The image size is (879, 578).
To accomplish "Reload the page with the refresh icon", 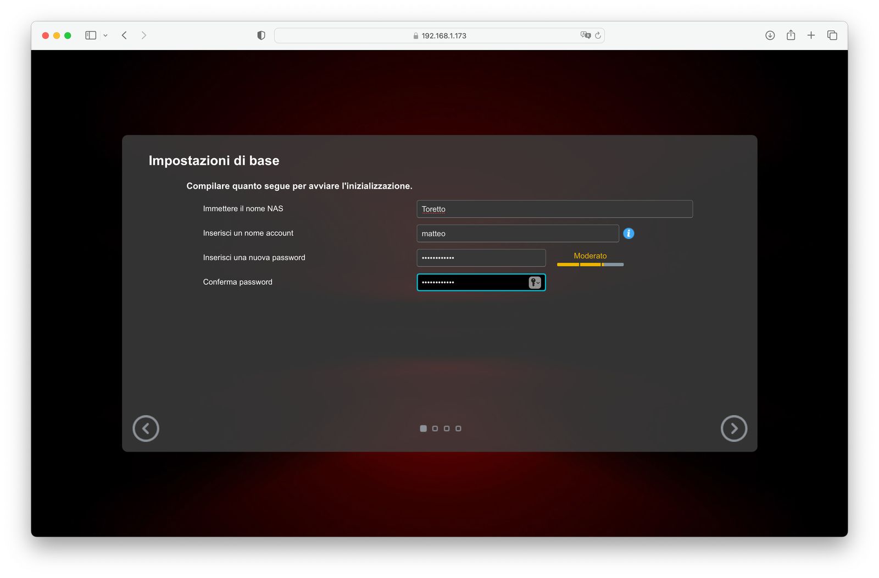I will click(598, 35).
